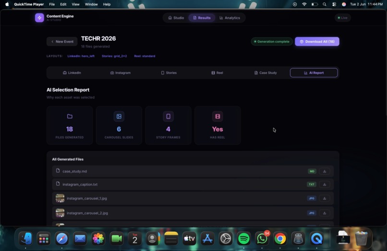Viewport: 387px width, 251px height.
Task: Click the film icon in Has Reel card
Action: (x=218, y=116)
